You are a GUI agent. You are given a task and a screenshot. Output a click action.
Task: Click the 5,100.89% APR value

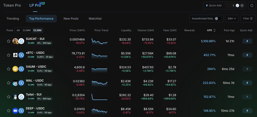click(x=208, y=41)
